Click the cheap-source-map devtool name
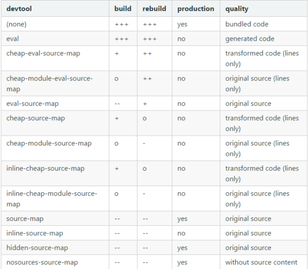 pos(35,118)
